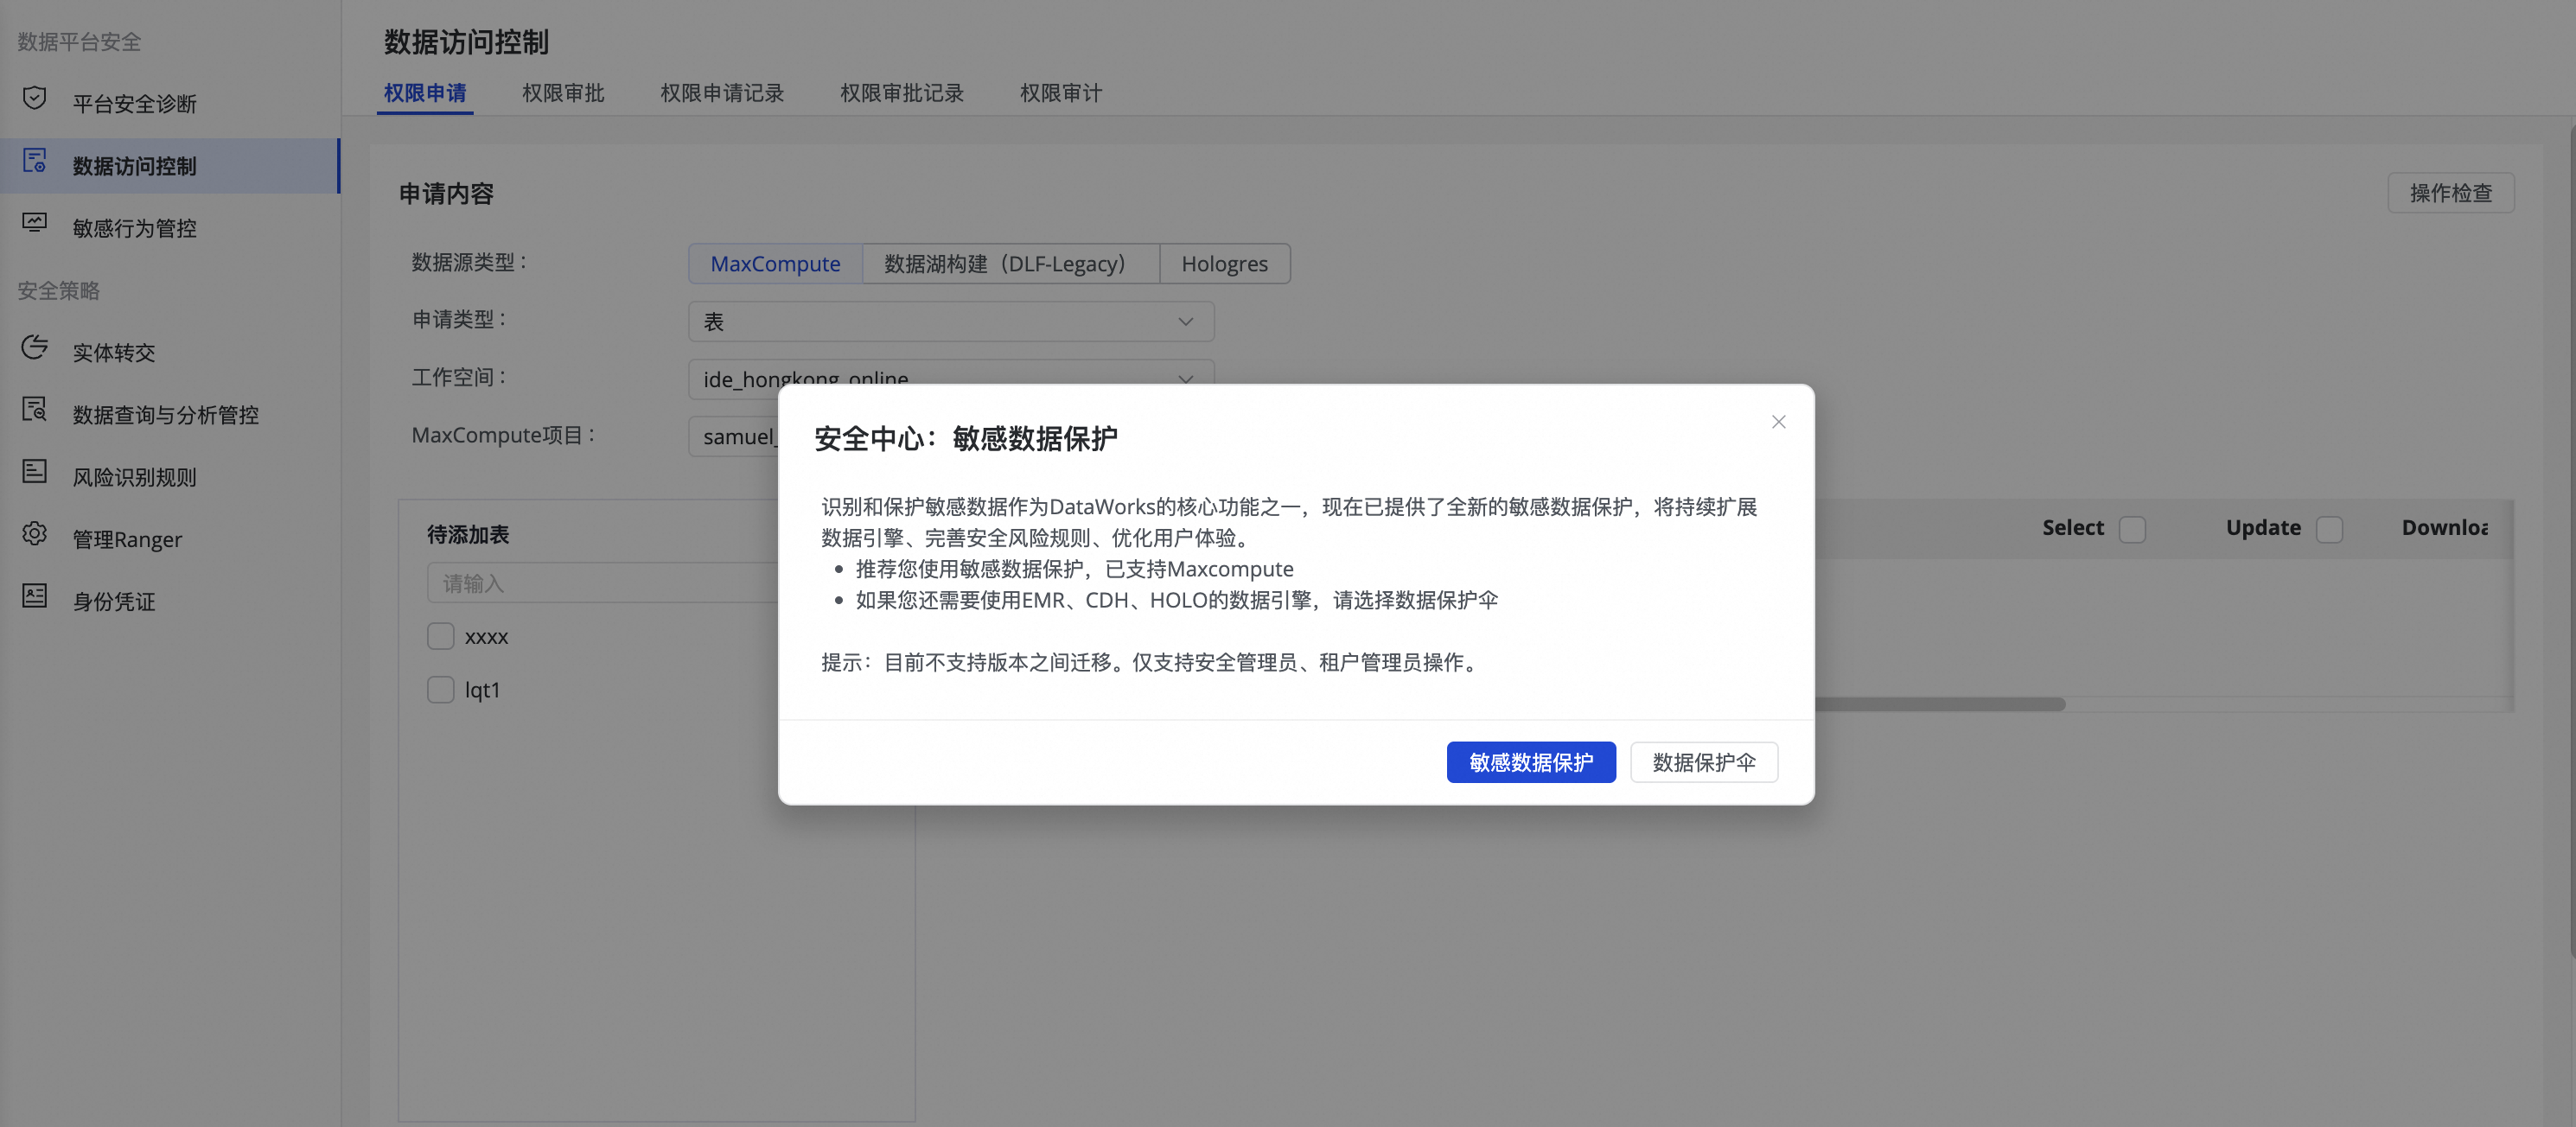Select Hologres data source type
The width and height of the screenshot is (2576, 1127).
coord(1224,263)
